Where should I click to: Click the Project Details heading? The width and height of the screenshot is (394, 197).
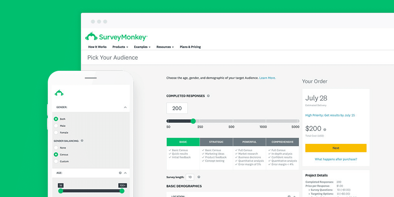coord(316,175)
